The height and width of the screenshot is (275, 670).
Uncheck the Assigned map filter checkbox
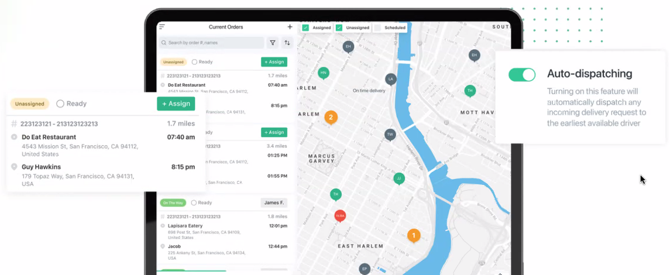(305, 27)
